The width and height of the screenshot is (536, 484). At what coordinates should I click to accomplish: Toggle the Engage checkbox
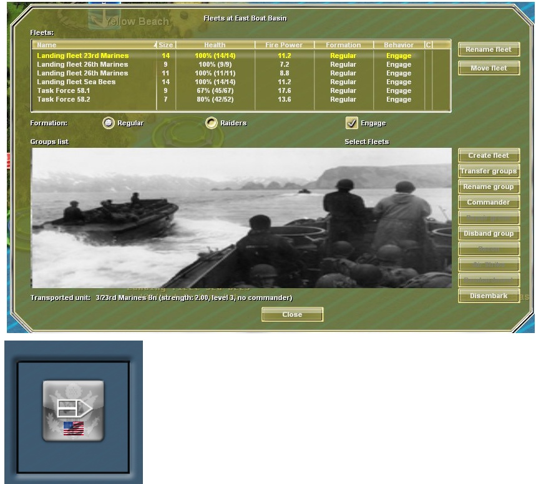352,123
